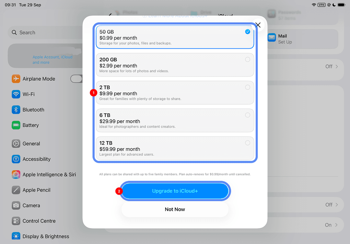Click the time 09:31 in status bar

10,5
